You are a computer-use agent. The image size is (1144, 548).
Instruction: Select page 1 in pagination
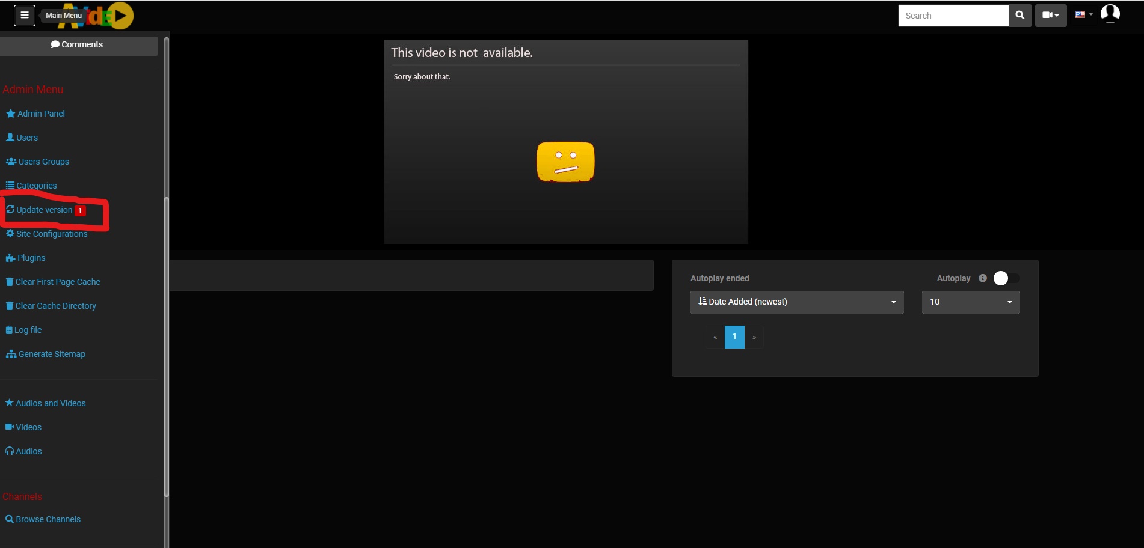point(734,337)
